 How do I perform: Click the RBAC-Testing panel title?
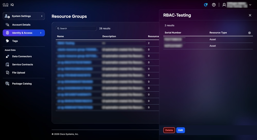point(177,15)
